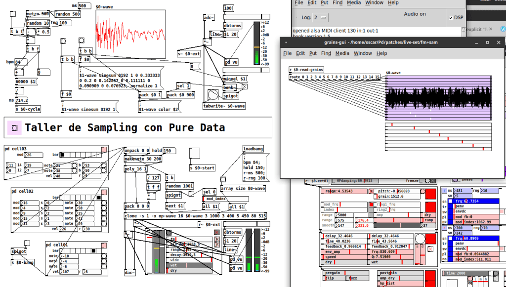Screen dimensions: 506x287
Task: Click the toggle above s $0-start
Action: (195, 153)
